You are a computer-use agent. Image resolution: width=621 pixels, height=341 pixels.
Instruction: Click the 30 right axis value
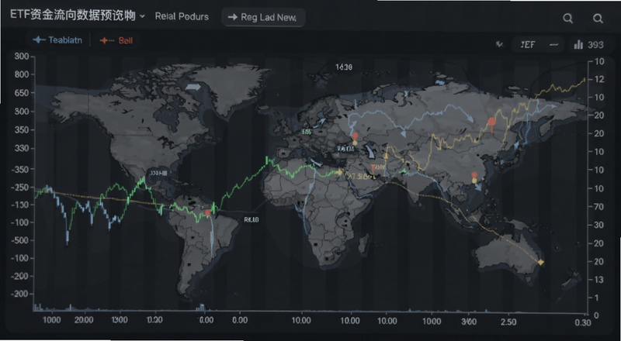599,225
